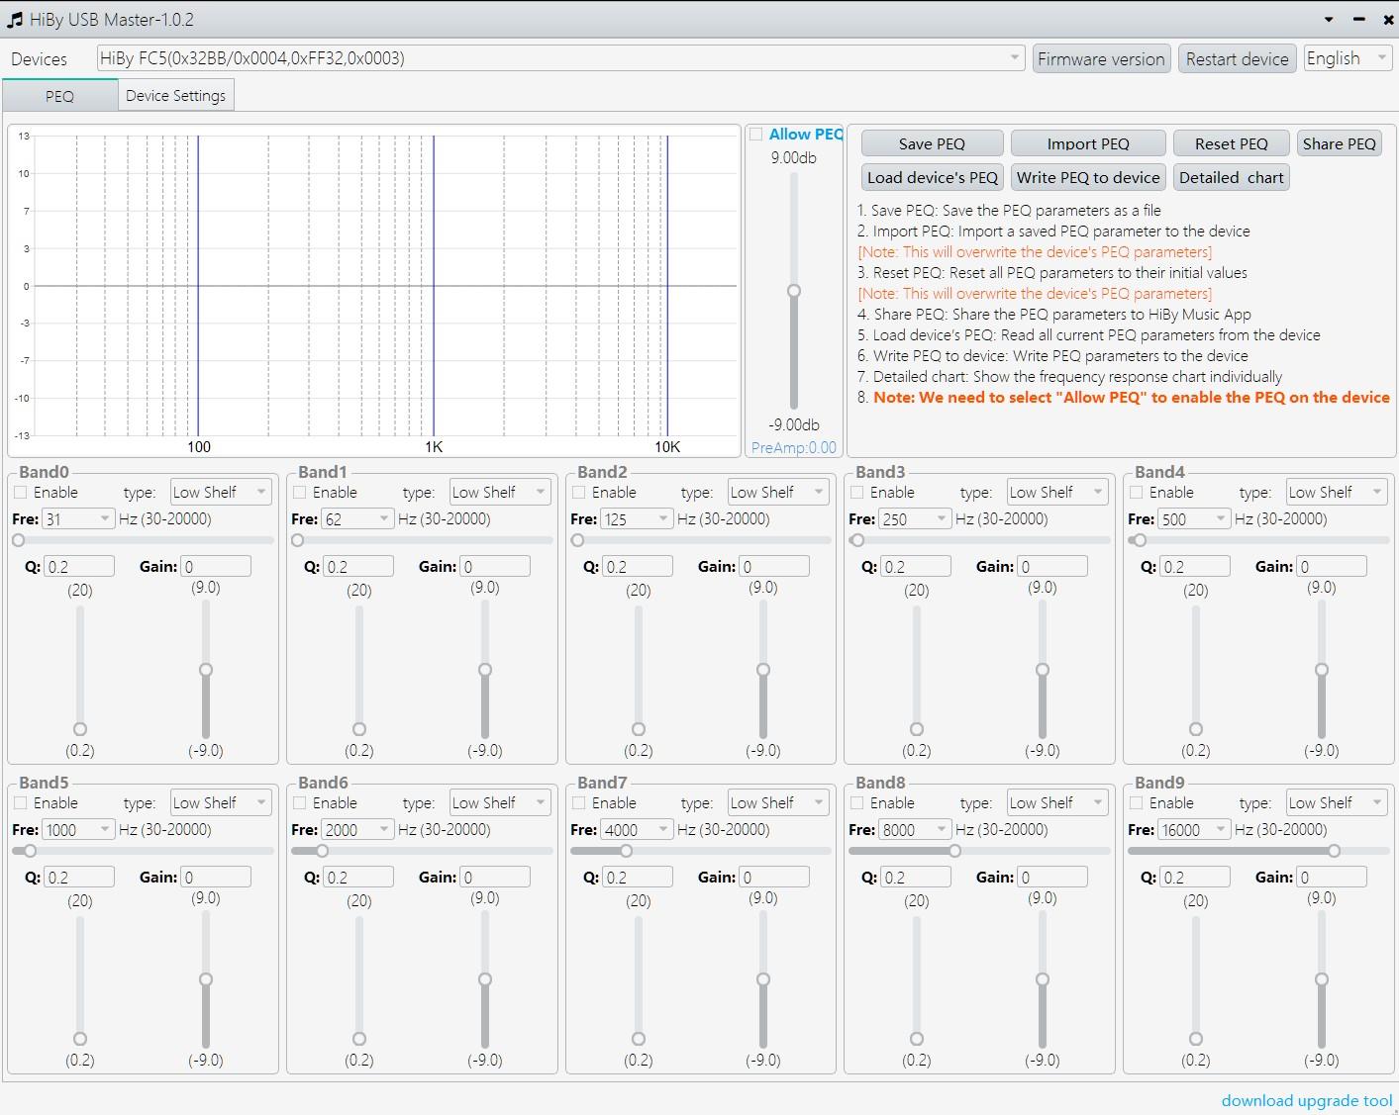Screen dimensions: 1399x1115
Task: Switch to the Device Settings tab
Action: [175, 96]
